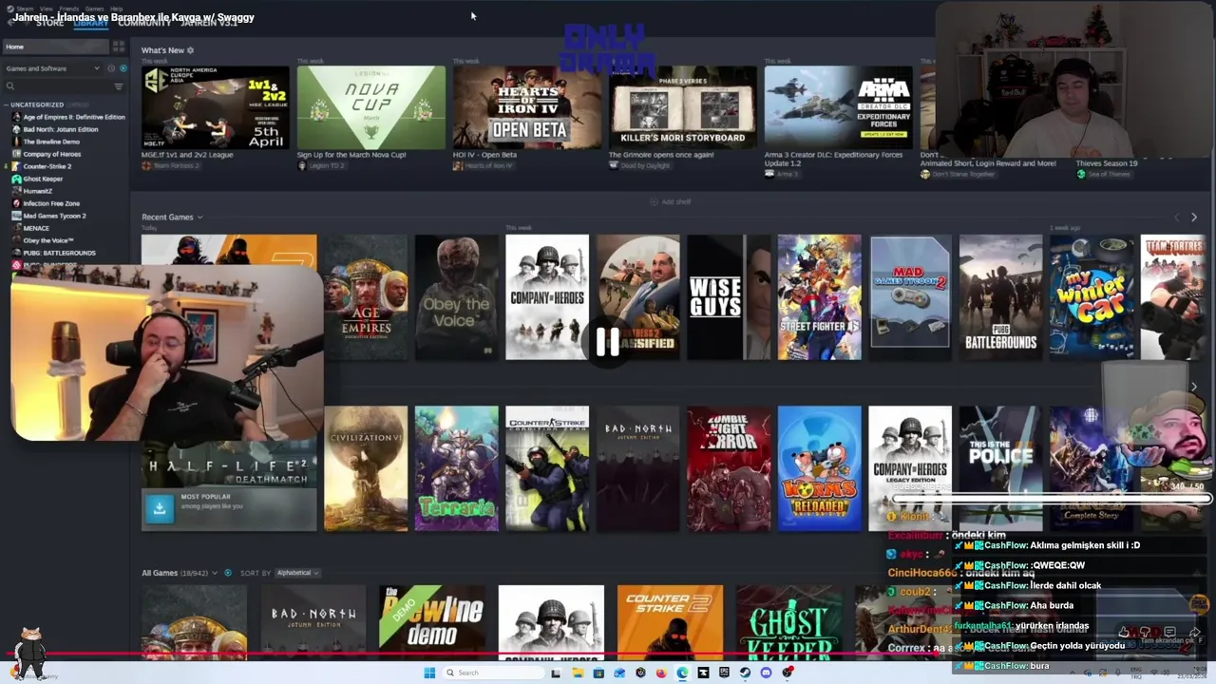Pause the video with the center pause button
The image size is (1216, 684).
tap(608, 342)
